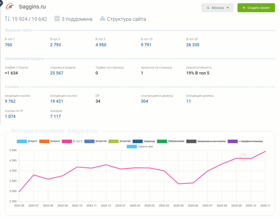This screenshot has width=280, height=218.
Task: Click the dropdown arrow next to Москва
Action: pyautogui.click(x=228, y=8)
